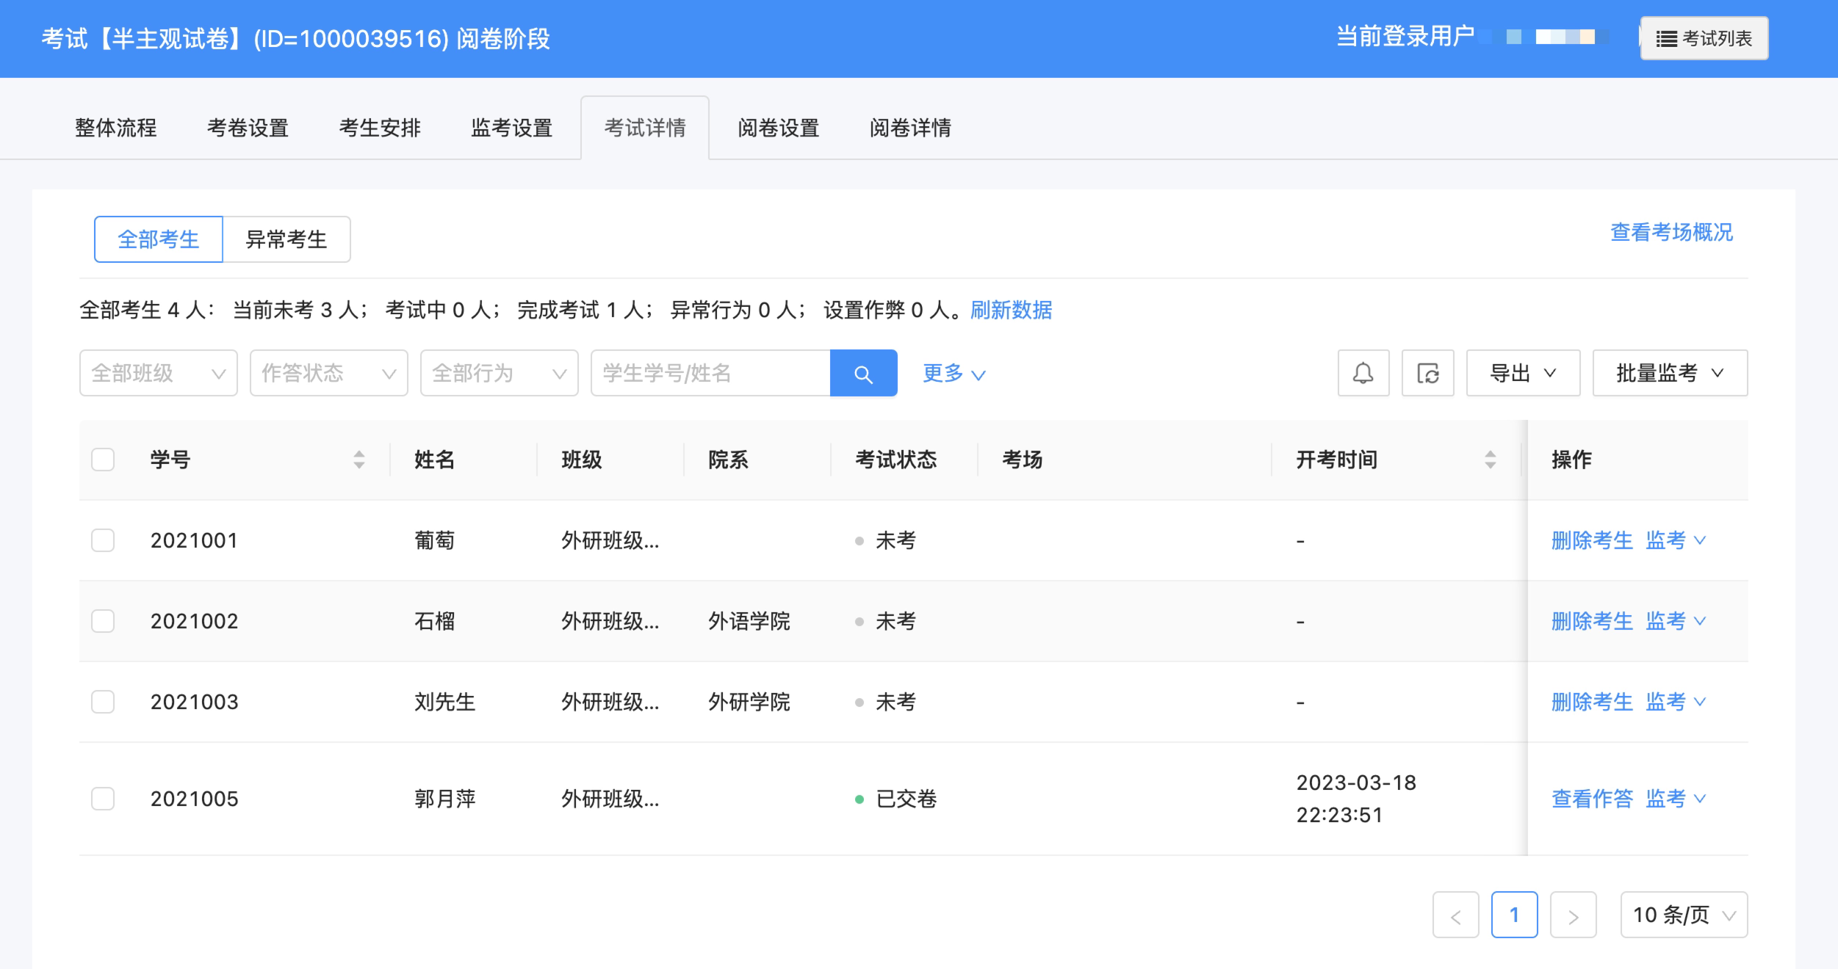Check the row for student 2021003
Viewport: 1838px width, 969px height.
pos(103,702)
